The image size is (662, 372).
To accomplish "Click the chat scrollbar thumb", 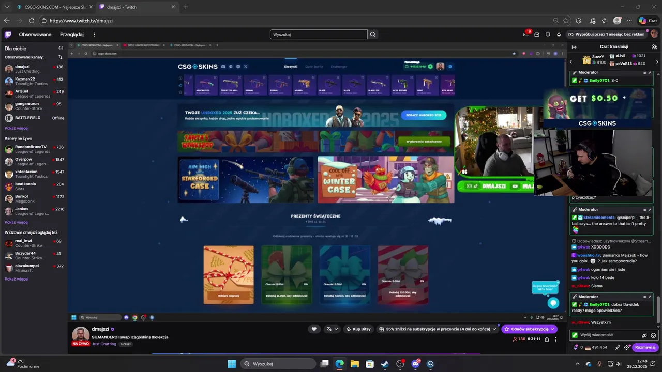I will [x=658, y=311].
